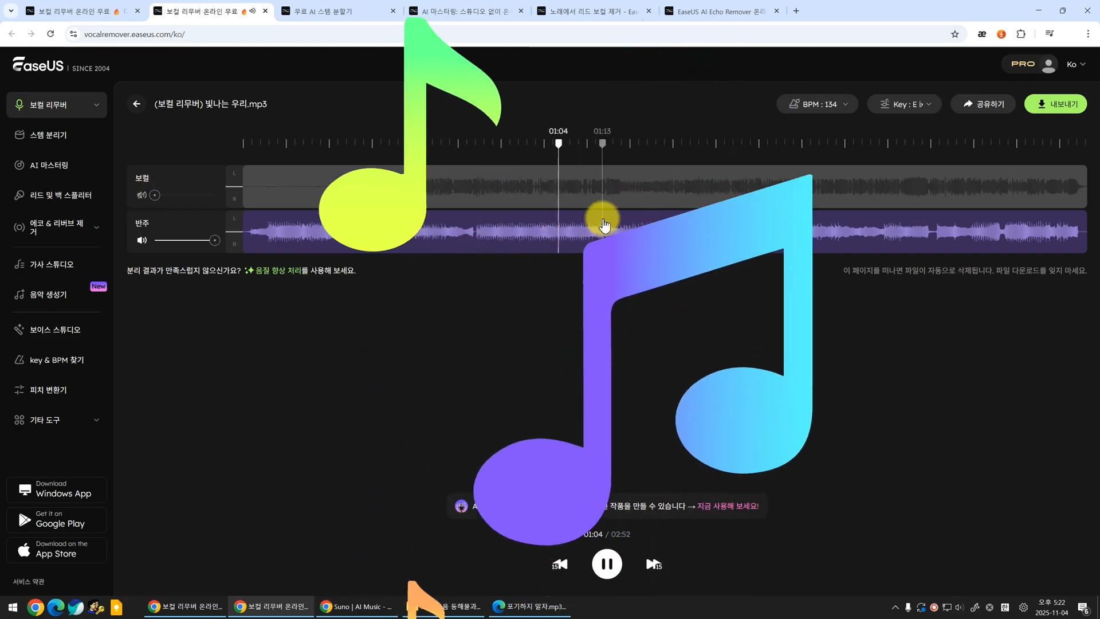Mute the 반주 instrumental track

pos(142,240)
